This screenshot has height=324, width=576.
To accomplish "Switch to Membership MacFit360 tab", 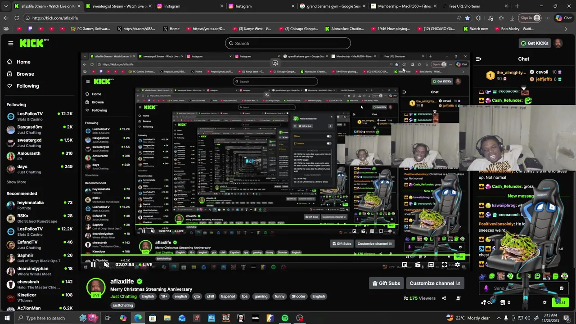I will pyautogui.click(x=404, y=6).
